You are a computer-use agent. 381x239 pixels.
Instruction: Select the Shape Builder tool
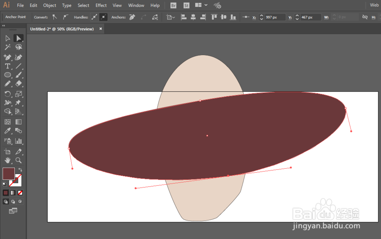(x=8, y=111)
